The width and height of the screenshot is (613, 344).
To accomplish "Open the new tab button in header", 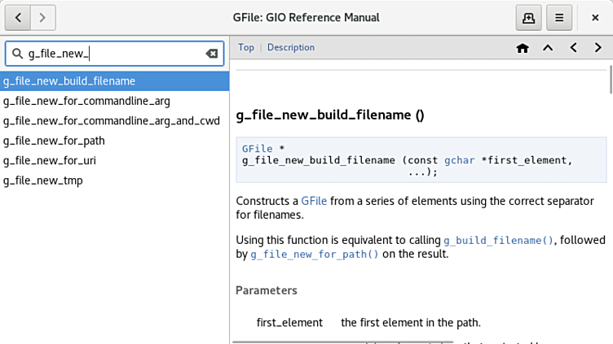I will pos(528,17).
